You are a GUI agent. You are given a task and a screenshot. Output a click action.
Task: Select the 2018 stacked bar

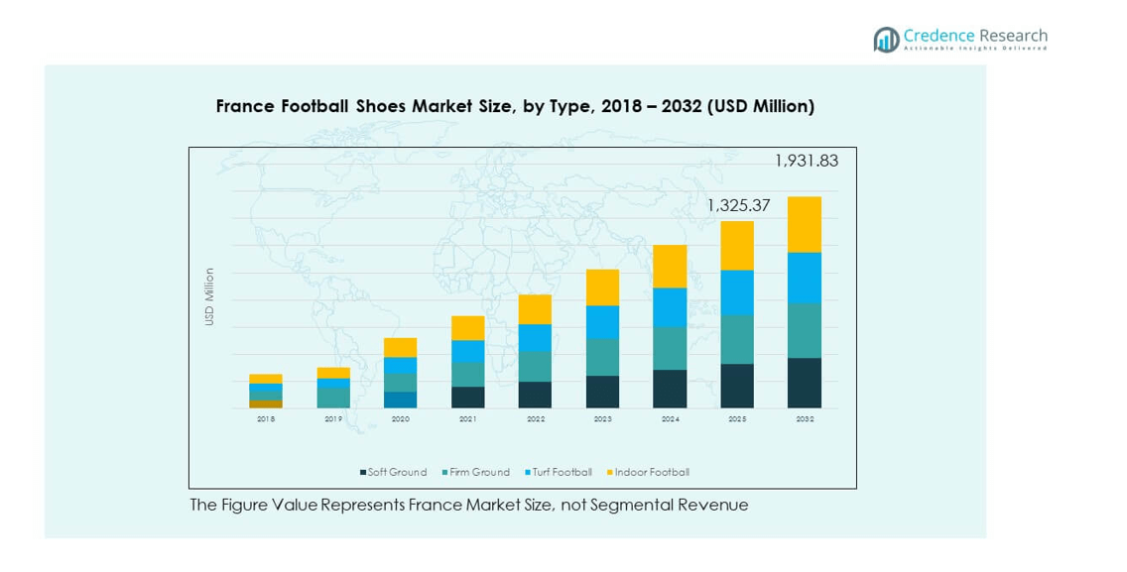pos(266,391)
